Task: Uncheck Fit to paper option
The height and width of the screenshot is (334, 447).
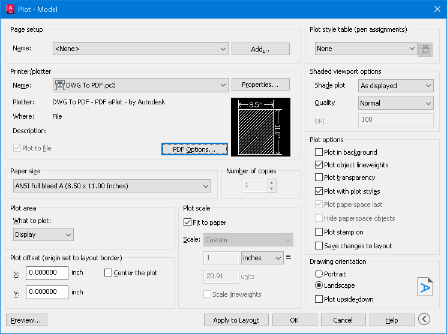Action: pyautogui.click(x=187, y=222)
